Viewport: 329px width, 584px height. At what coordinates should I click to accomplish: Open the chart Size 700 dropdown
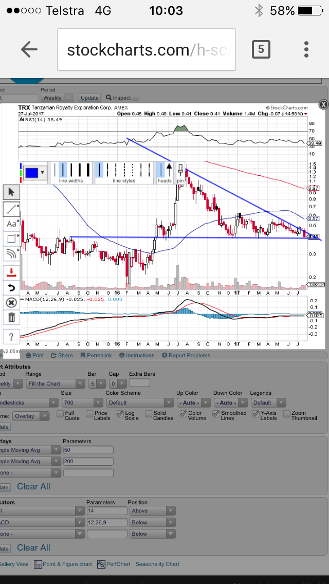coord(81,403)
